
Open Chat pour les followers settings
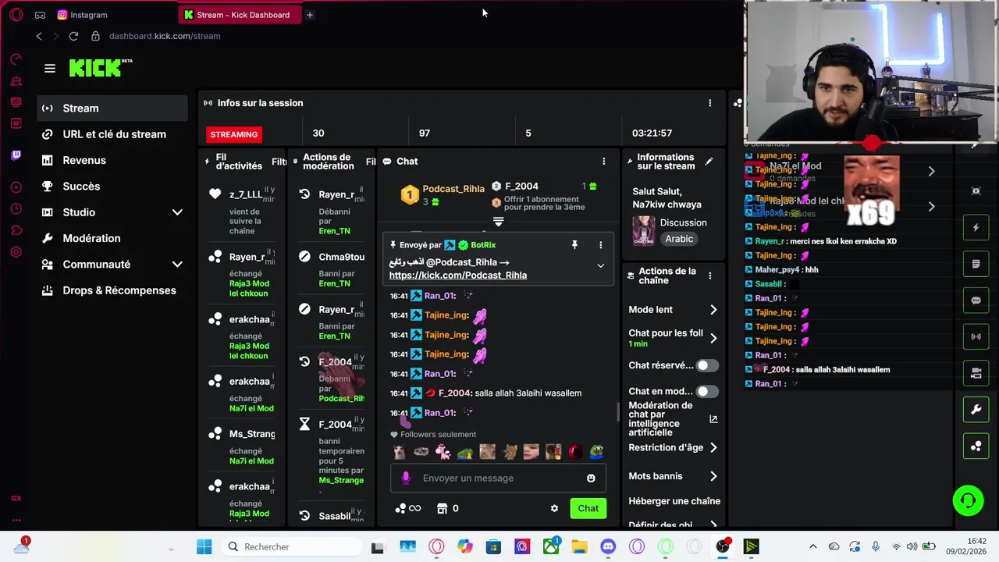coord(673,338)
